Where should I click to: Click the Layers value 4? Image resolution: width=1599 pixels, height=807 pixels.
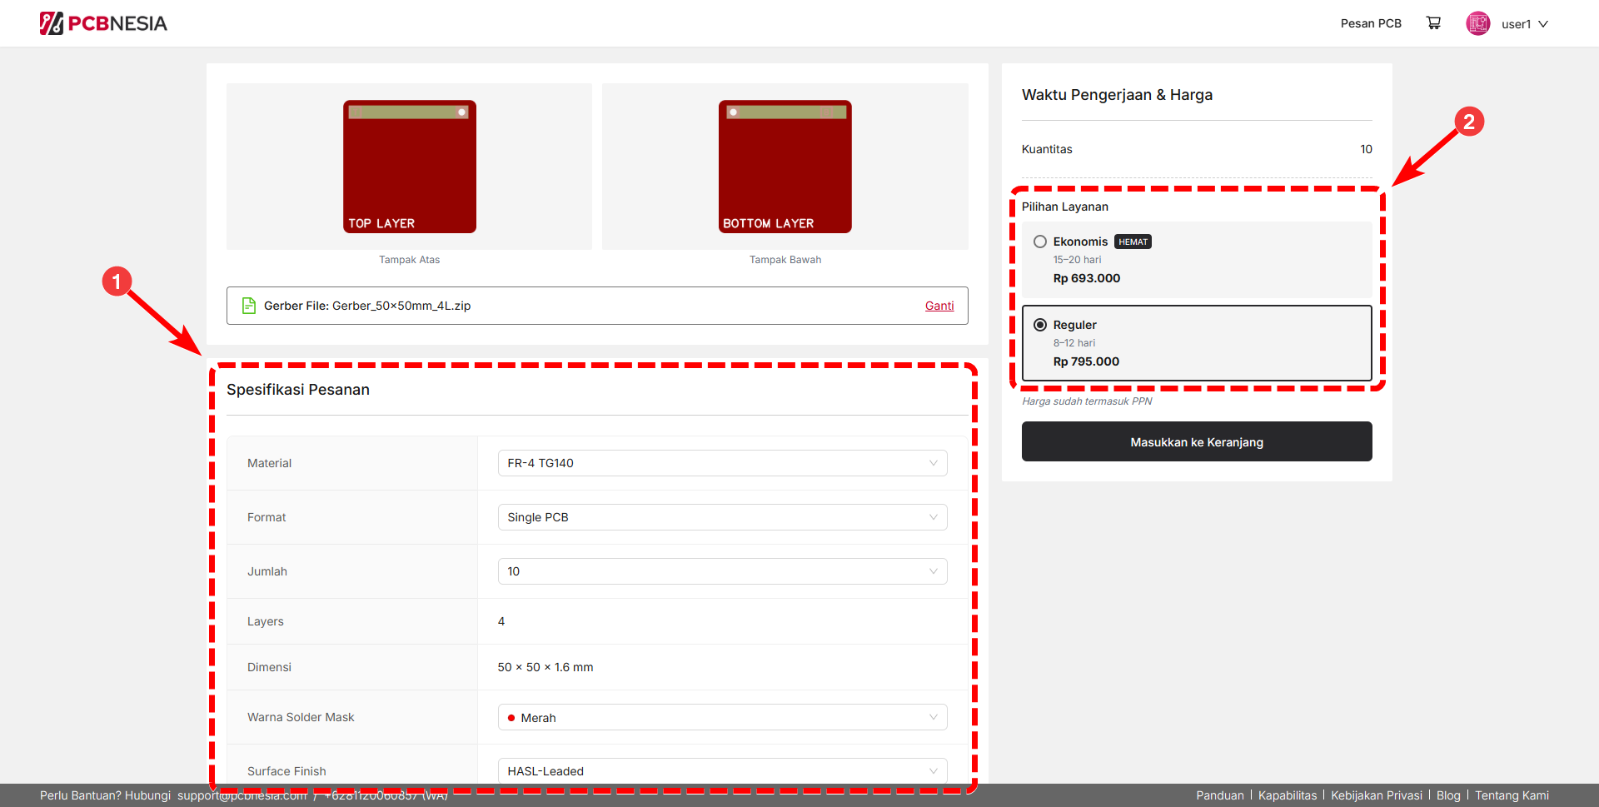[x=501, y=621]
